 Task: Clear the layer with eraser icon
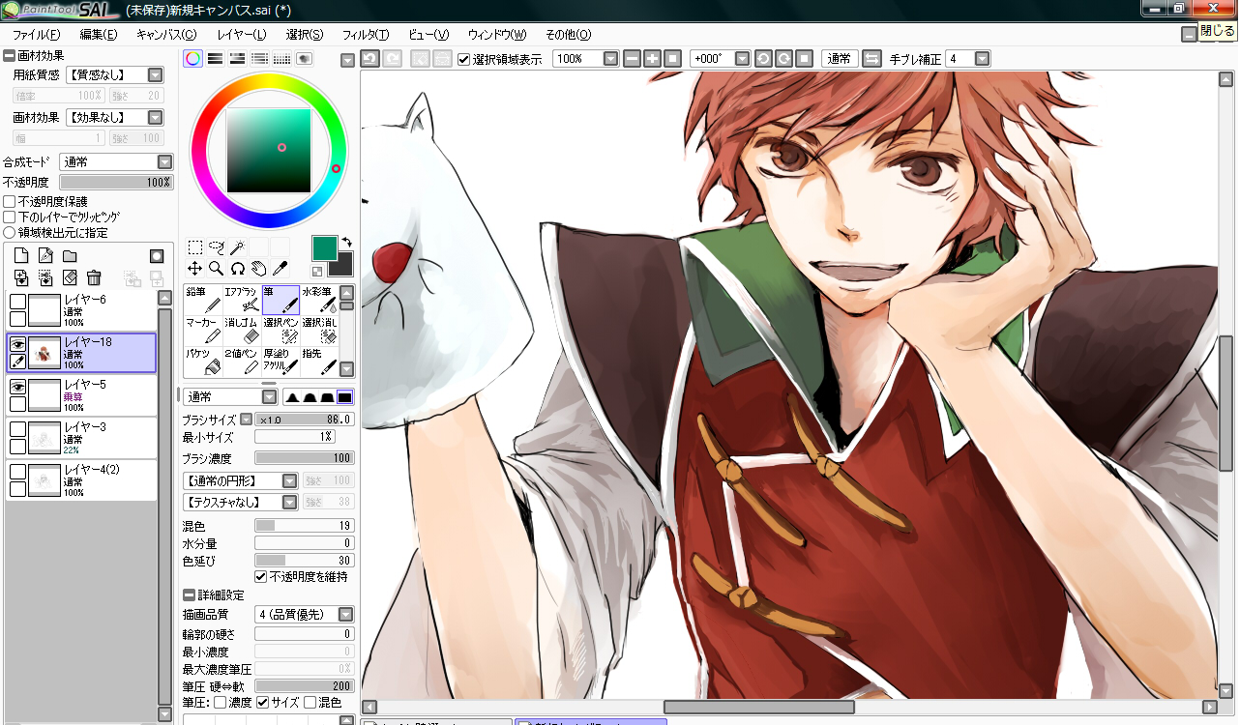click(x=70, y=277)
